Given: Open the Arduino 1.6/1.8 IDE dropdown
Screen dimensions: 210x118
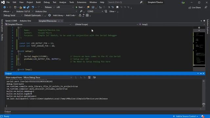Looking at the screenshot, I should point(25,11).
